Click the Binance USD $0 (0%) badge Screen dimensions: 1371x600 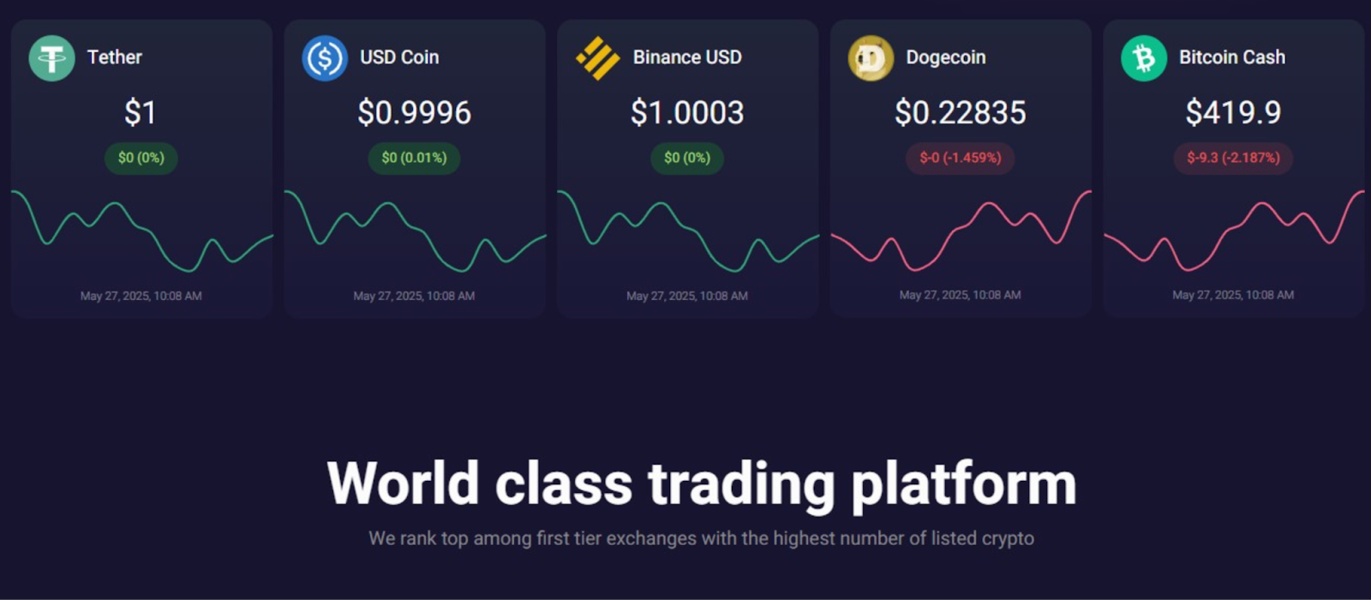point(687,158)
